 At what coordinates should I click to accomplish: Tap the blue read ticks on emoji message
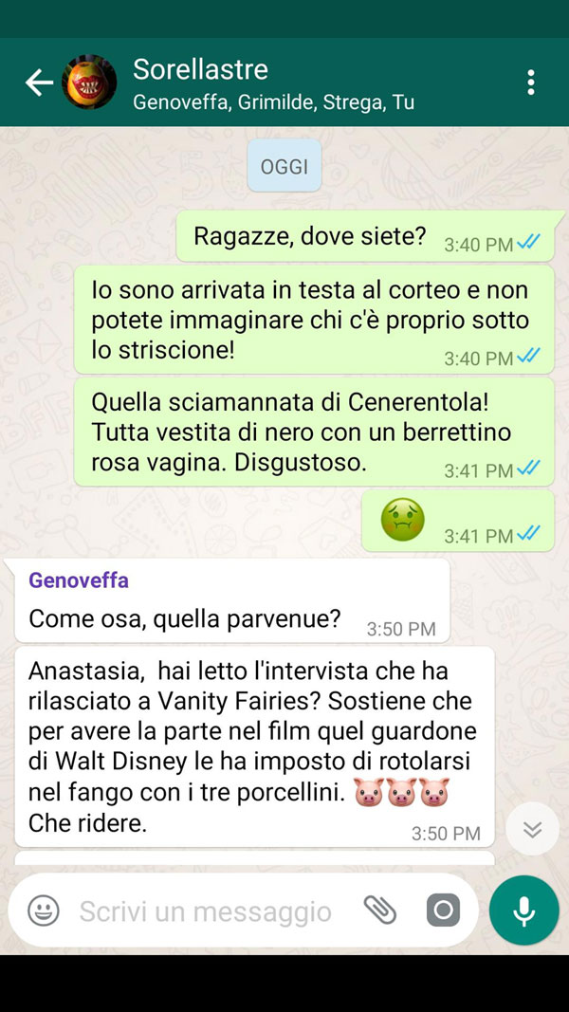click(x=529, y=534)
